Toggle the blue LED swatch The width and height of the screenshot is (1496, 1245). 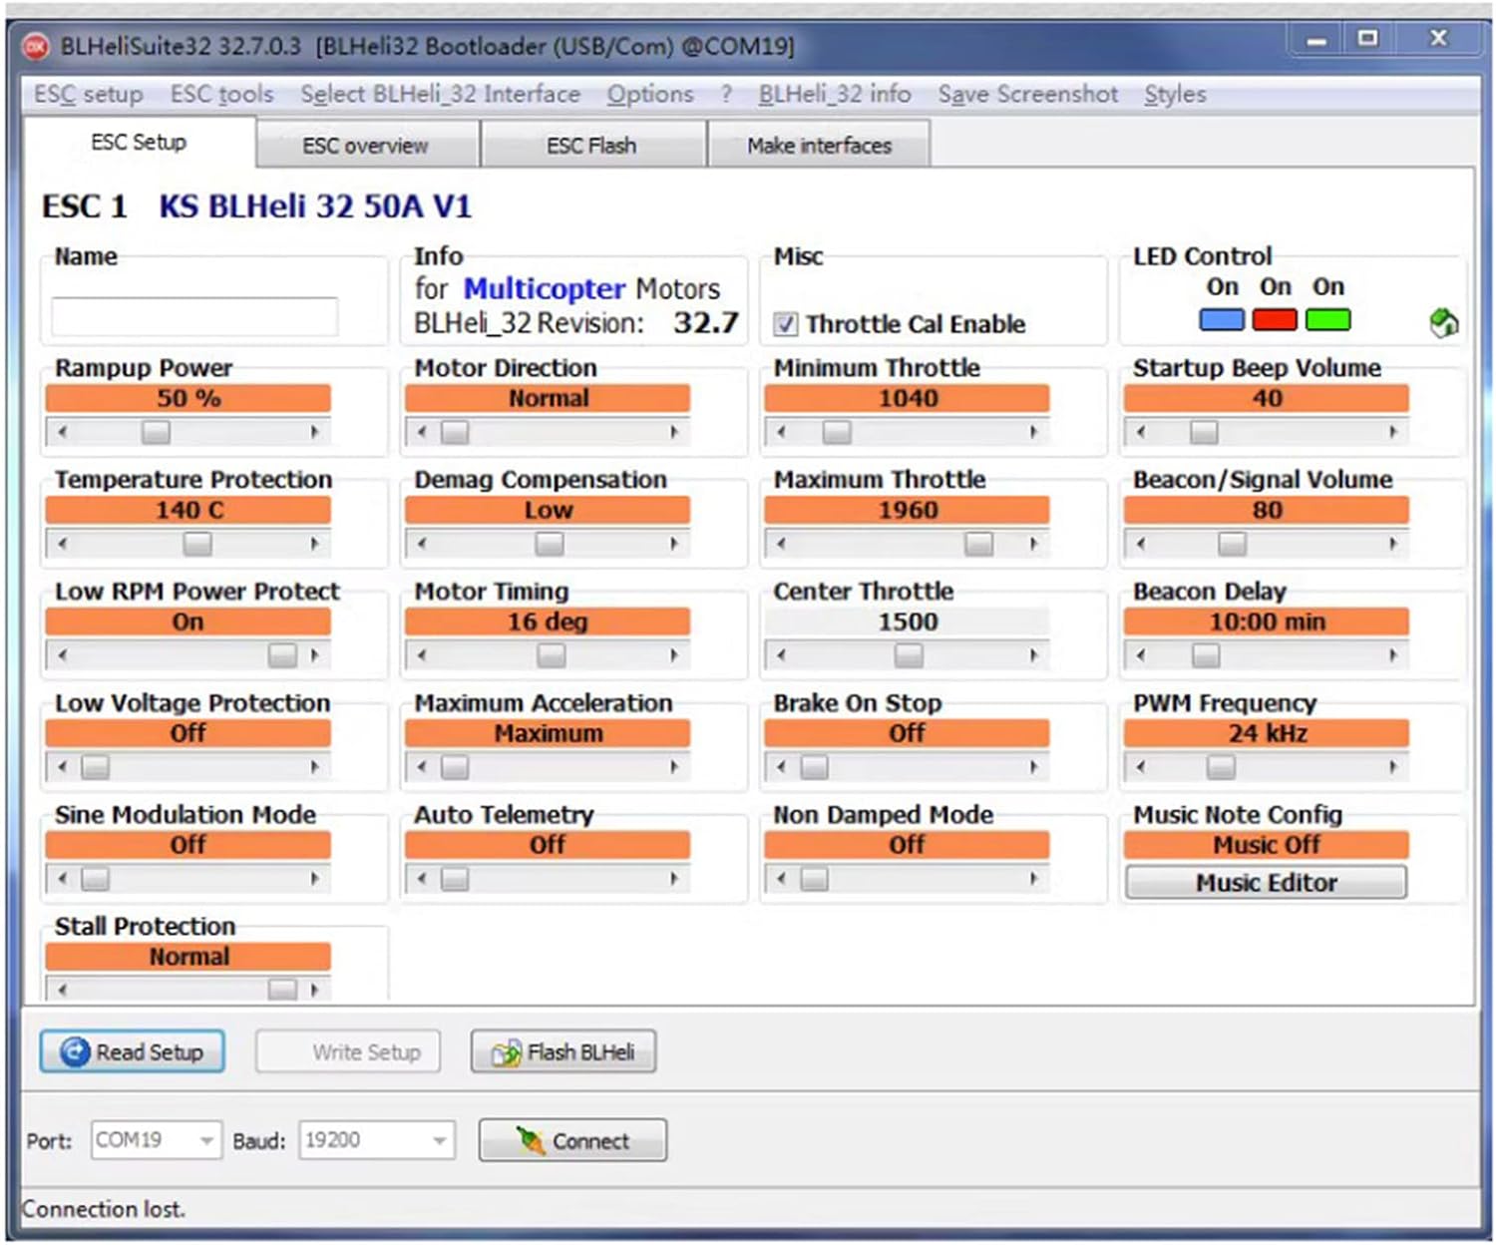pos(1221,320)
